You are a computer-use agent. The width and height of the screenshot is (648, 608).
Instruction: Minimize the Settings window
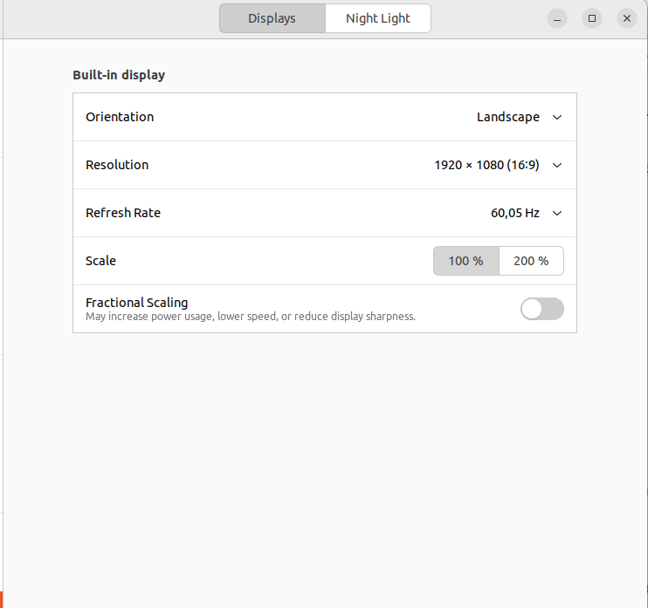coord(556,18)
